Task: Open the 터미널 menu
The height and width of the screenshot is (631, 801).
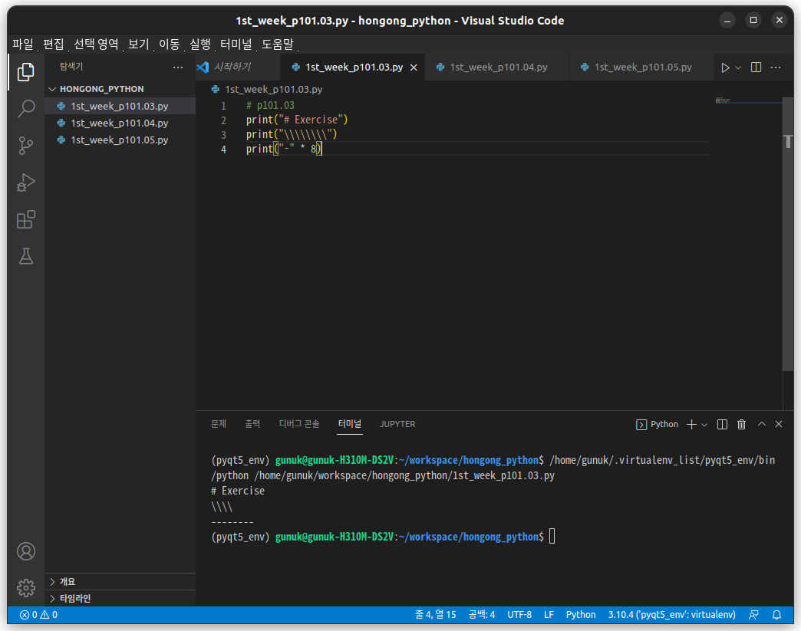Action: point(236,44)
